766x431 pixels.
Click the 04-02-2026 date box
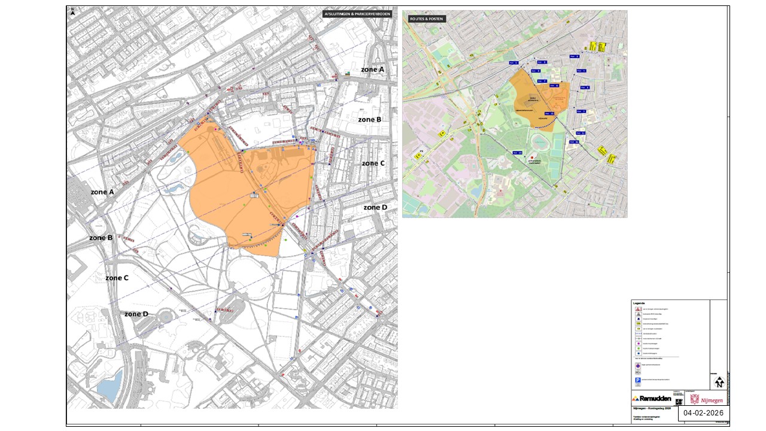[x=703, y=413]
